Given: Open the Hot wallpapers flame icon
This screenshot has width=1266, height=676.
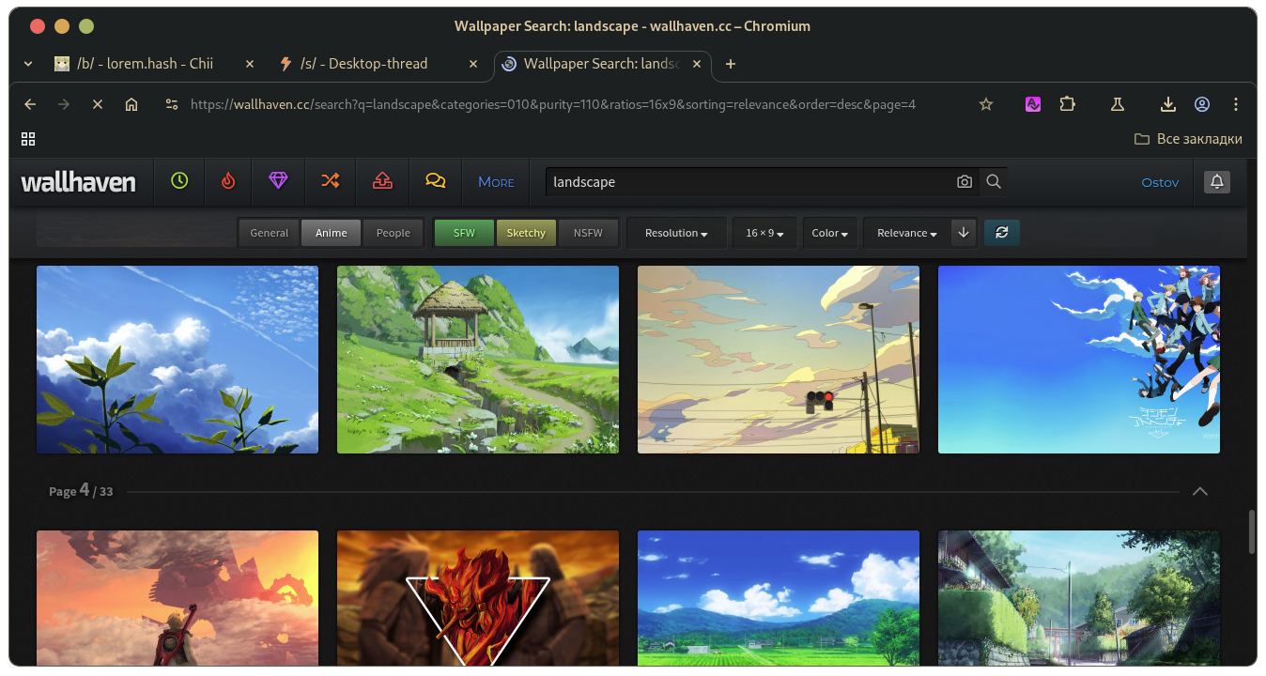Looking at the screenshot, I should pyautogui.click(x=228, y=181).
